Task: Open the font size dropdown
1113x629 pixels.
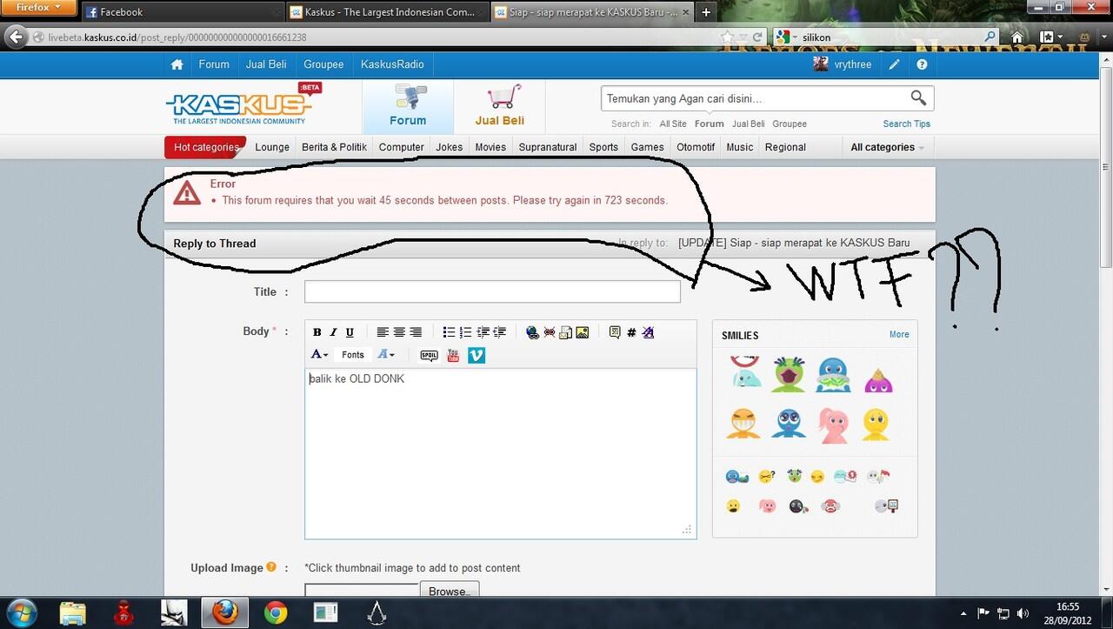Action: [x=386, y=355]
